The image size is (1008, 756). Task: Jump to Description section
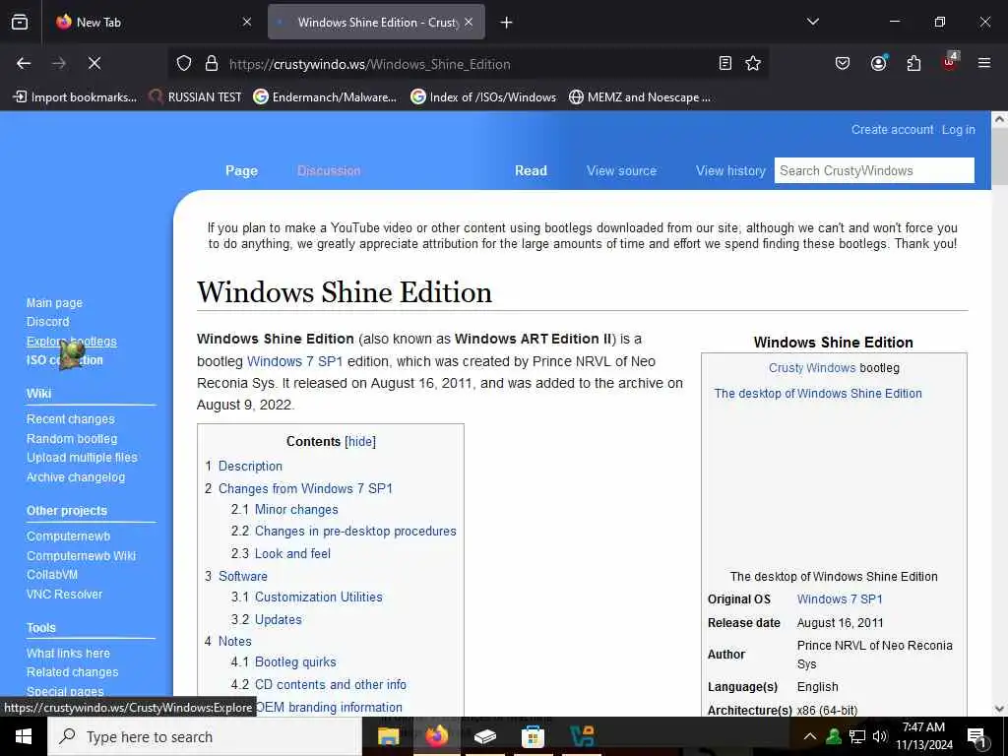coord(250,466)
